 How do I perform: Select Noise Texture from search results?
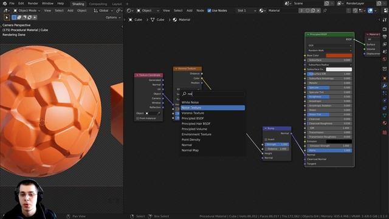tap(213, 108)
